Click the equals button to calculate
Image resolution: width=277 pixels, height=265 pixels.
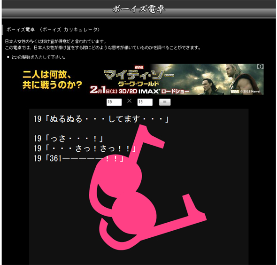coord(165,102)
